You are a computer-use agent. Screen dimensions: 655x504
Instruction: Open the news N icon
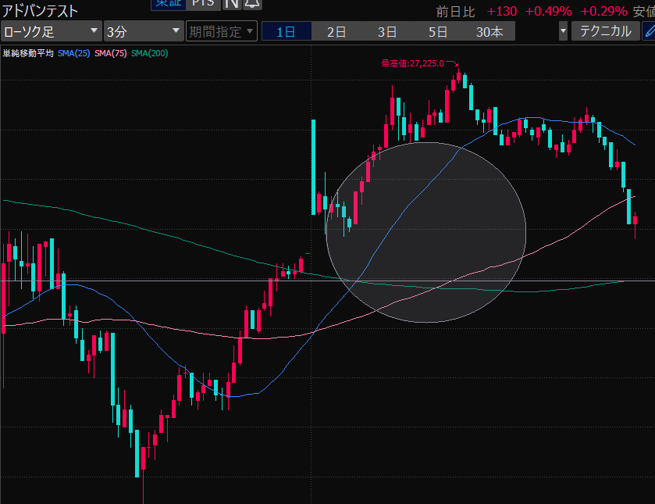point(231,3)
